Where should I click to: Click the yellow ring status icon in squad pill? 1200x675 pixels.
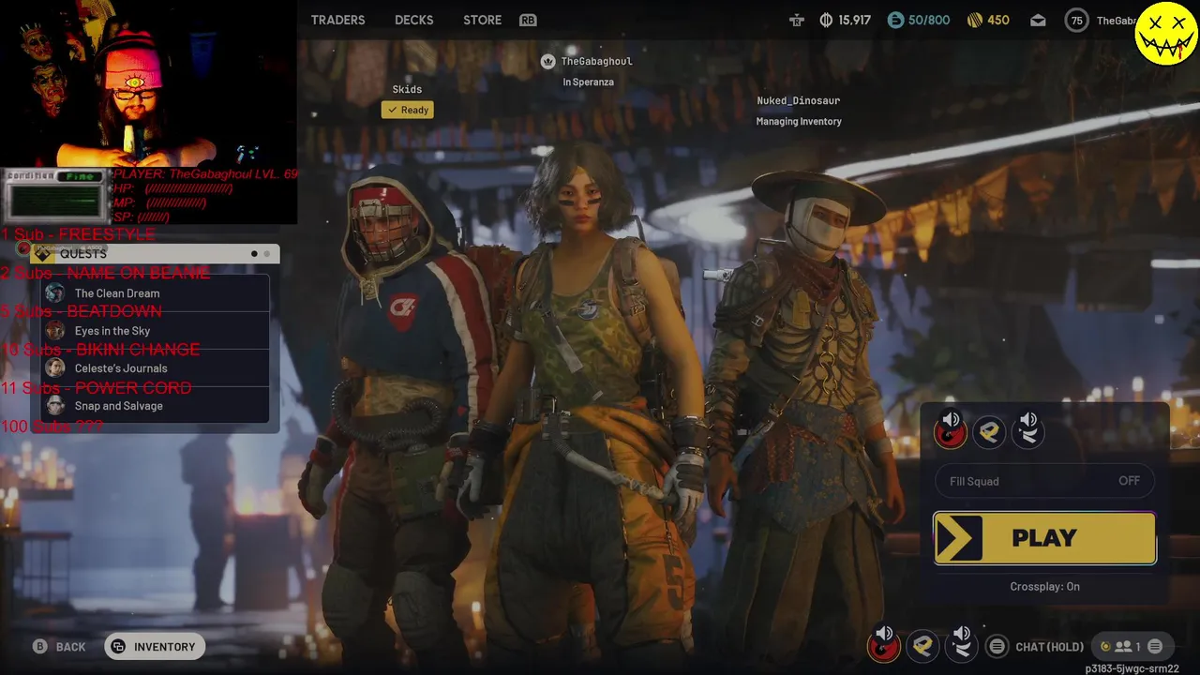(1105, 647)
